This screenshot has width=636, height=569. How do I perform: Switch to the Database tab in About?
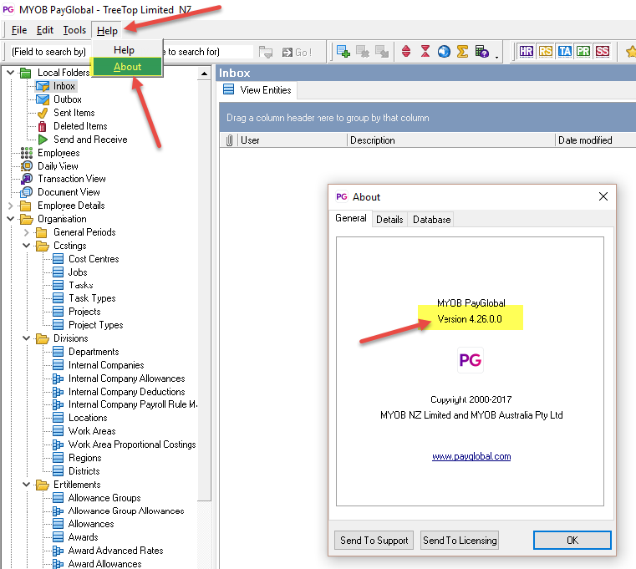431,220
